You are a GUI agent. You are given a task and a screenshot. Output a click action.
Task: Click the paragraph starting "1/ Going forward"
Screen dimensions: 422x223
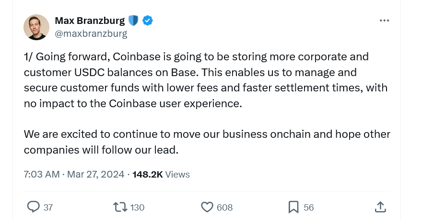[205, 80]
